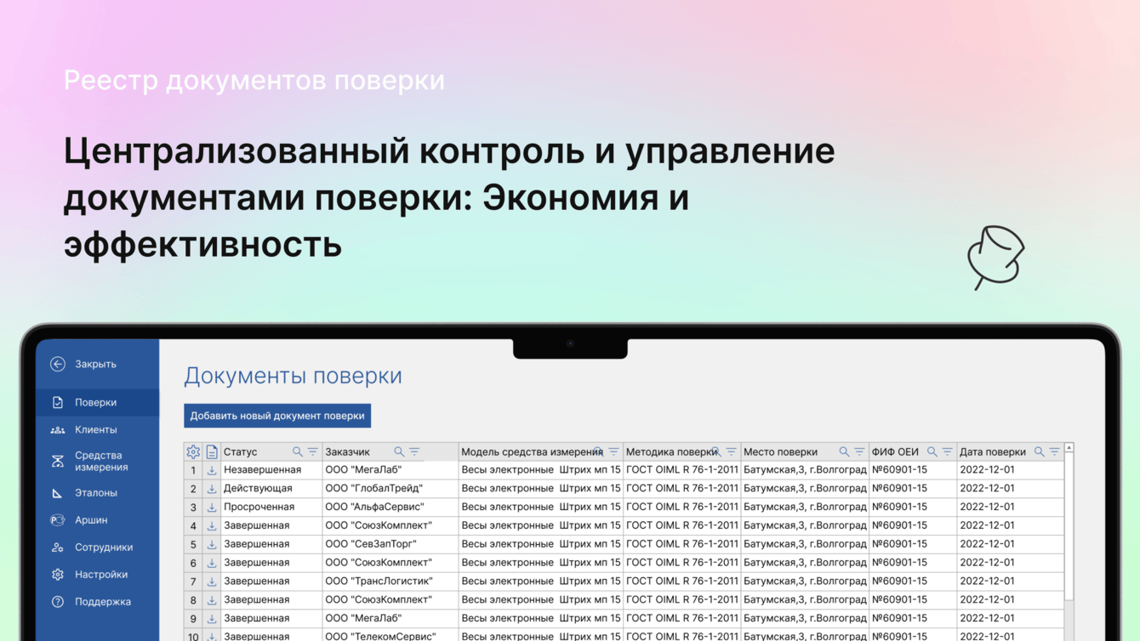The image size is (1140, 641).
Task: Search in the Статус column
Action: [298, 452]
